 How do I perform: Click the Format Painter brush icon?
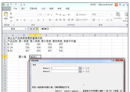pyautogui.click(x=11, y=21)
